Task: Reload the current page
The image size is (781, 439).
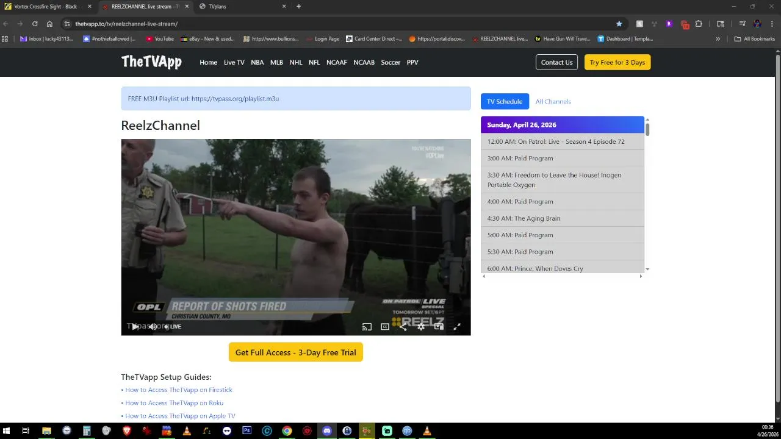Action: pyautogui.click(x=35, y=24)
